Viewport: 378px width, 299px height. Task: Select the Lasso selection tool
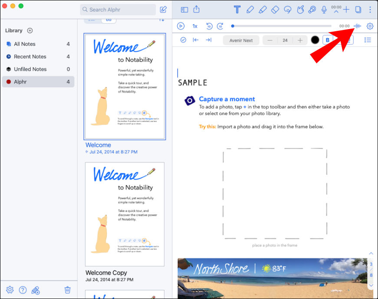click(x=288, y=10)
